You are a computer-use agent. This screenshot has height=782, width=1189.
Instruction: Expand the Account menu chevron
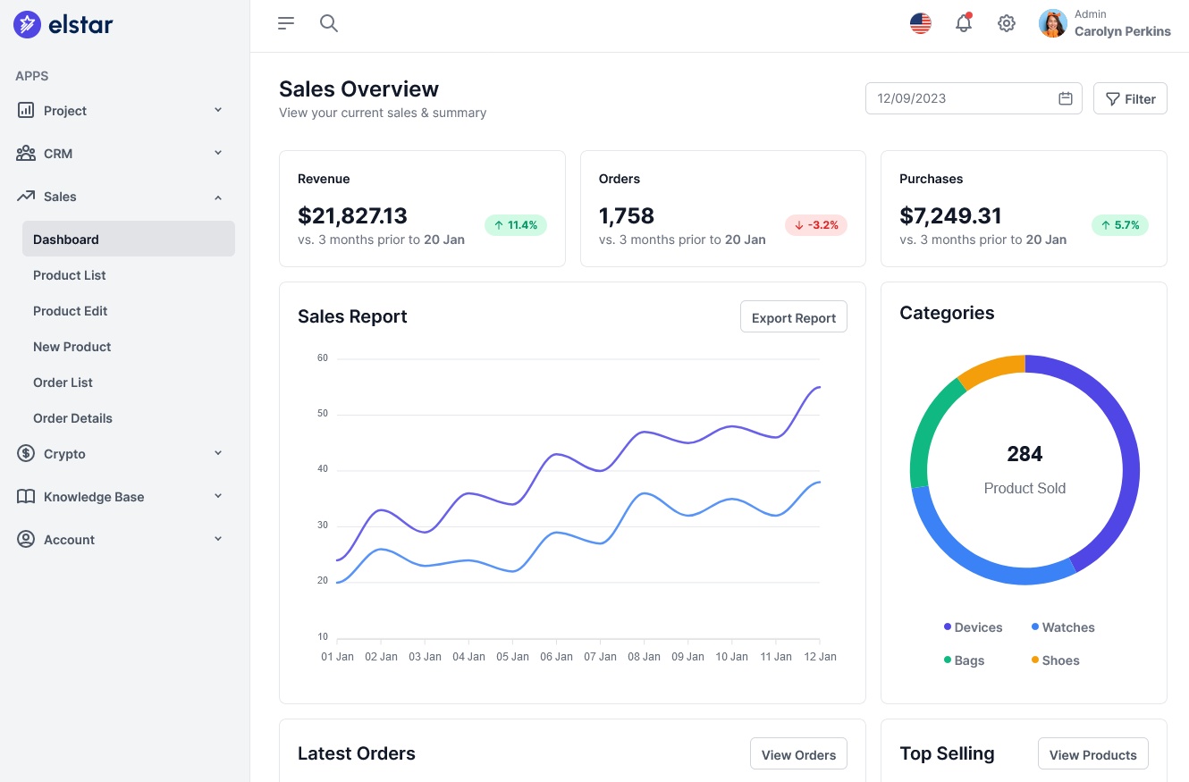pos(218,539)
